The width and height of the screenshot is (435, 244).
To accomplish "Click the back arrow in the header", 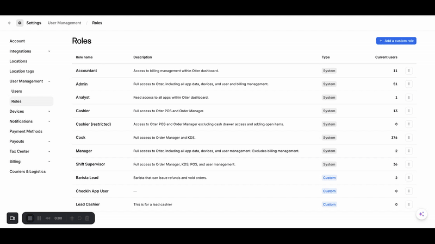I will tap(9, 23).
